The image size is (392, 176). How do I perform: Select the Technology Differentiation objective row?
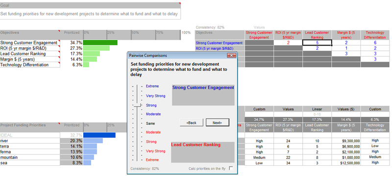[x=30, y=65]
